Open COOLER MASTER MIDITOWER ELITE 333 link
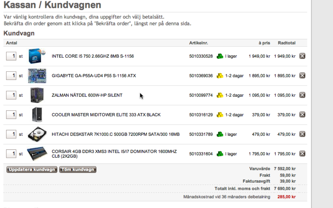The height and width of the screenshot is (208, 333). tap(106, 115)
